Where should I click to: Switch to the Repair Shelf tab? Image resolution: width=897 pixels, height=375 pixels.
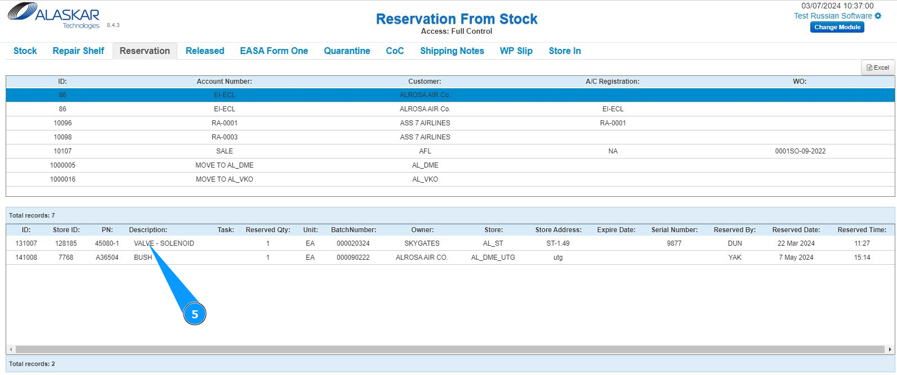[78, 51]
